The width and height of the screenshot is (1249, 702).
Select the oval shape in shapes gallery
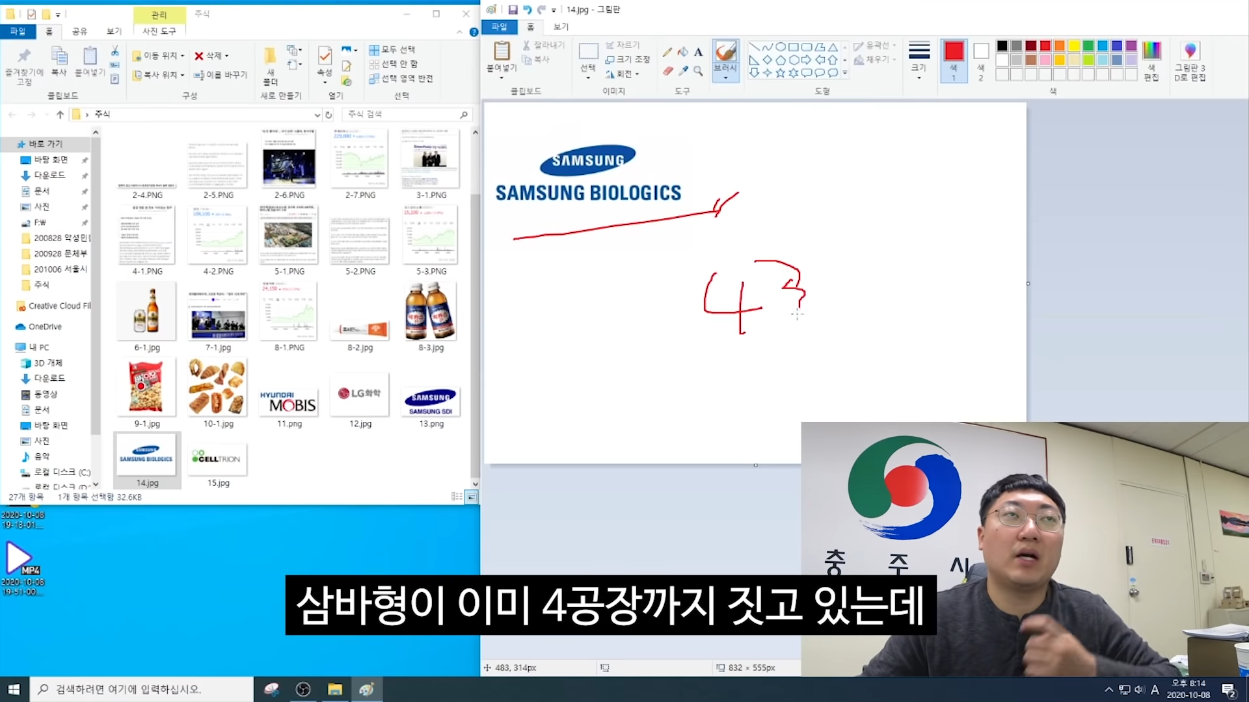[781, 47]
